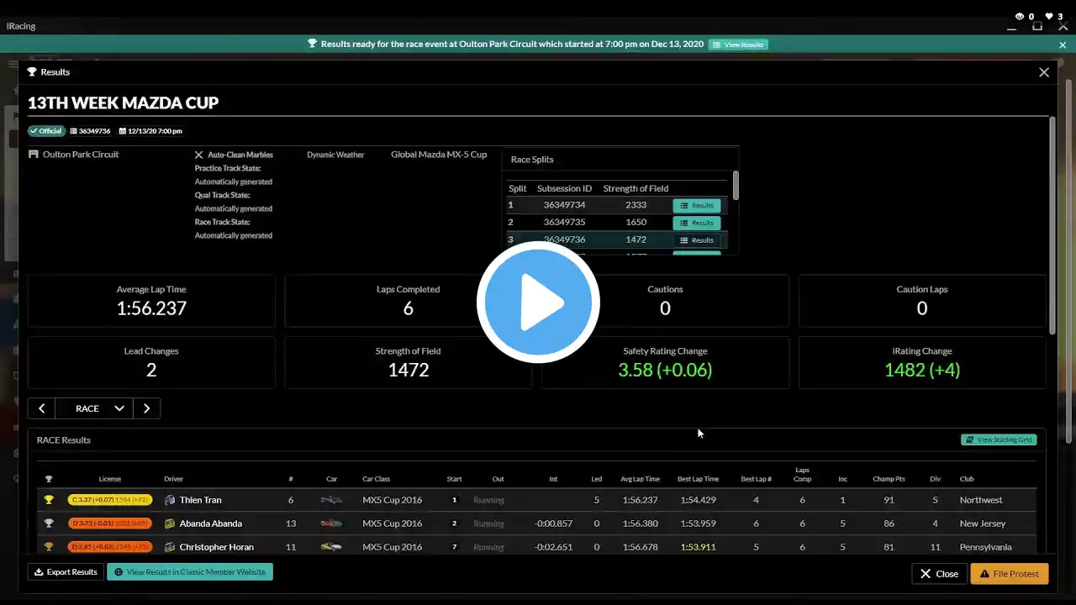
Task: Click Thien Tran's helmet icon
Action: pos(170,500)
